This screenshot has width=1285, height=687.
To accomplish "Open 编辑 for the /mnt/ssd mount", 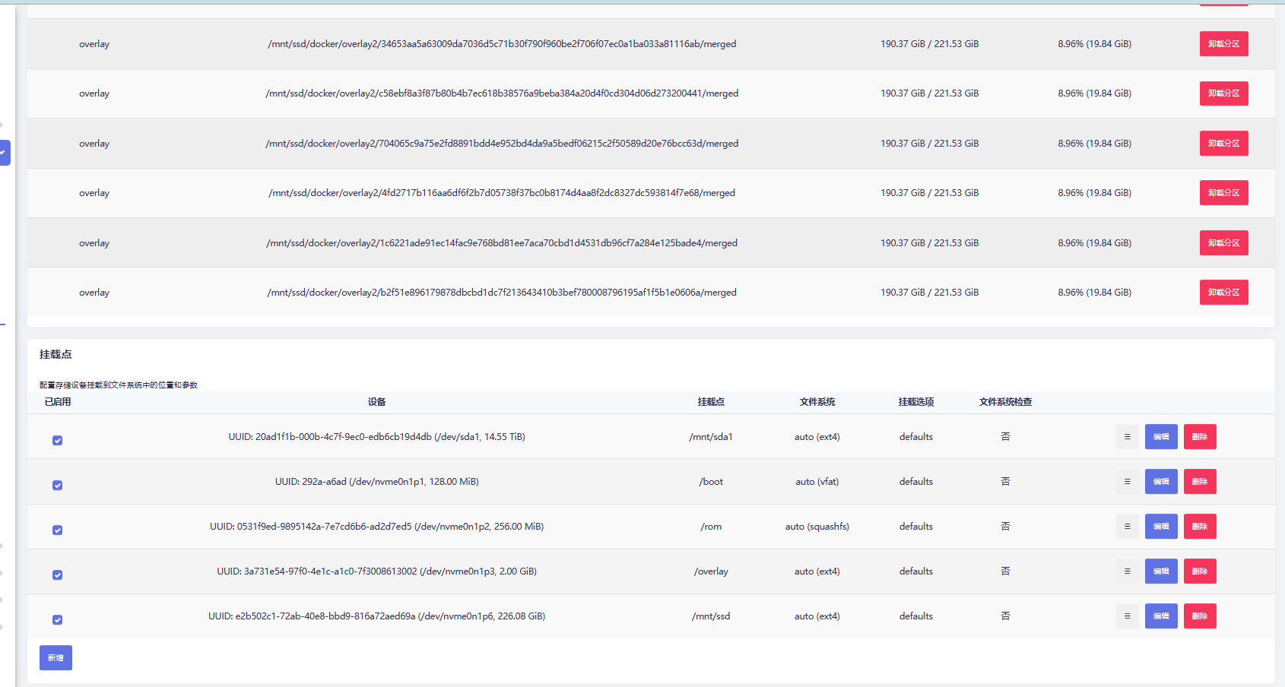I will tap(1161, 616).
